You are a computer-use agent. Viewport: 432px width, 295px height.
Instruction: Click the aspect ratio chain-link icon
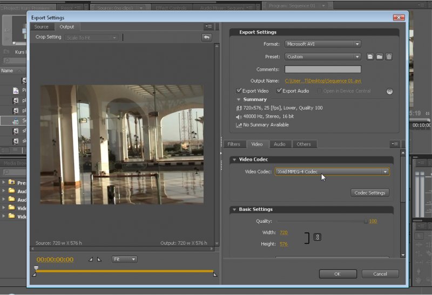(x=317, y=237)
